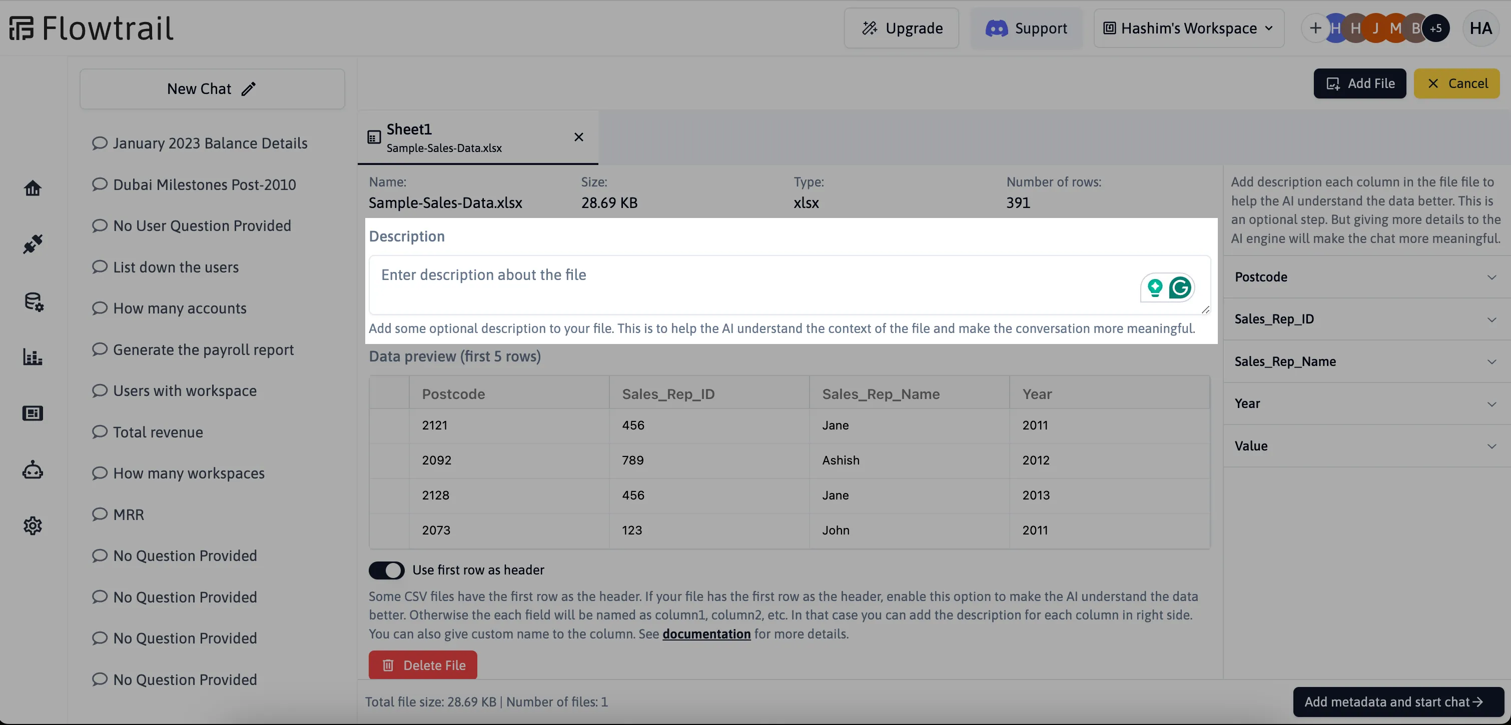Open Hashim's Workspace dropdown
The height and width of the screenshot is (725, 1511).
(1188, 28)
